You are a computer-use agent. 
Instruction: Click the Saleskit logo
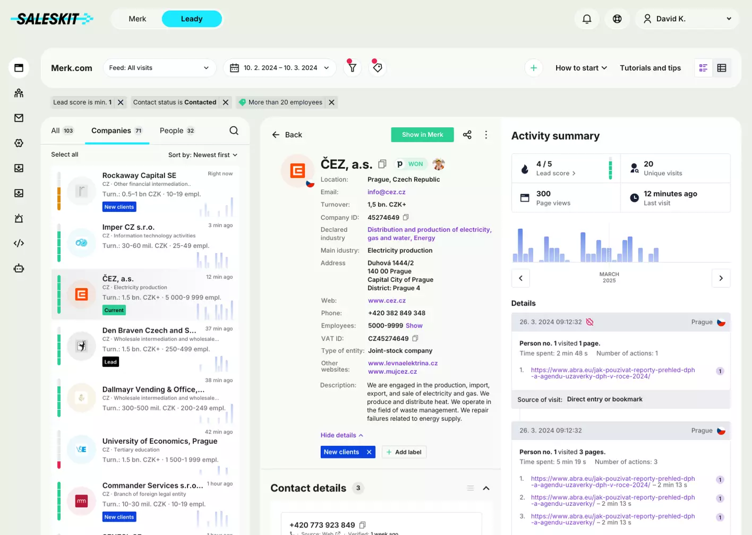(x=52, y=19)
